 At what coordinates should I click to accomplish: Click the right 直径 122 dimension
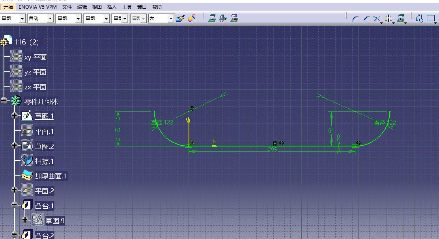[x=385, y=123]
